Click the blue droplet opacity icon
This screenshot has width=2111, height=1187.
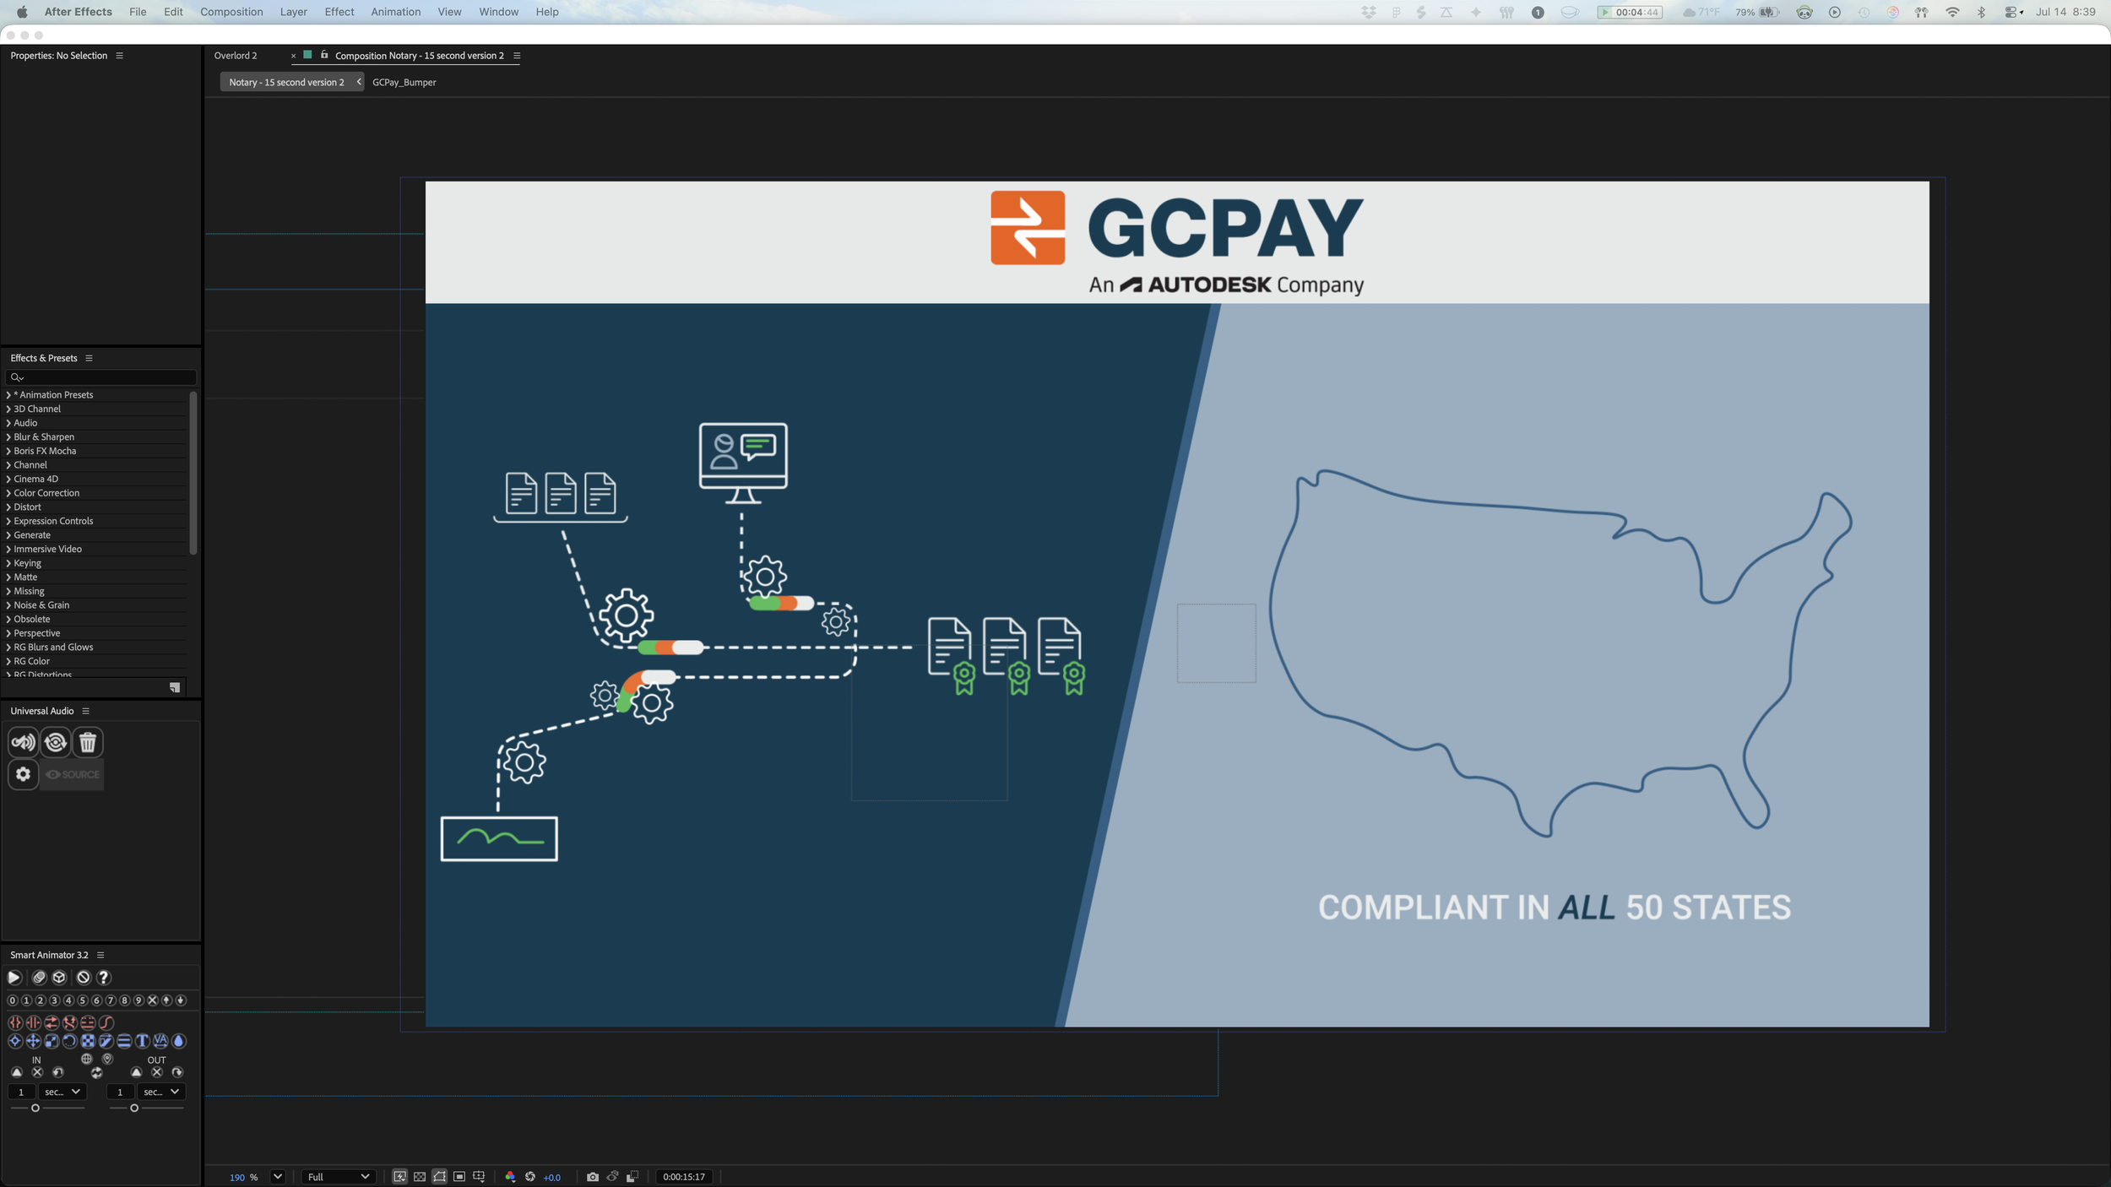pyautogui.click(x=179, y=1041)
